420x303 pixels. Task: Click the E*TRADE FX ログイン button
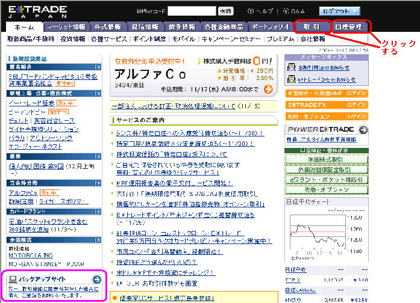tap(357, 105)
